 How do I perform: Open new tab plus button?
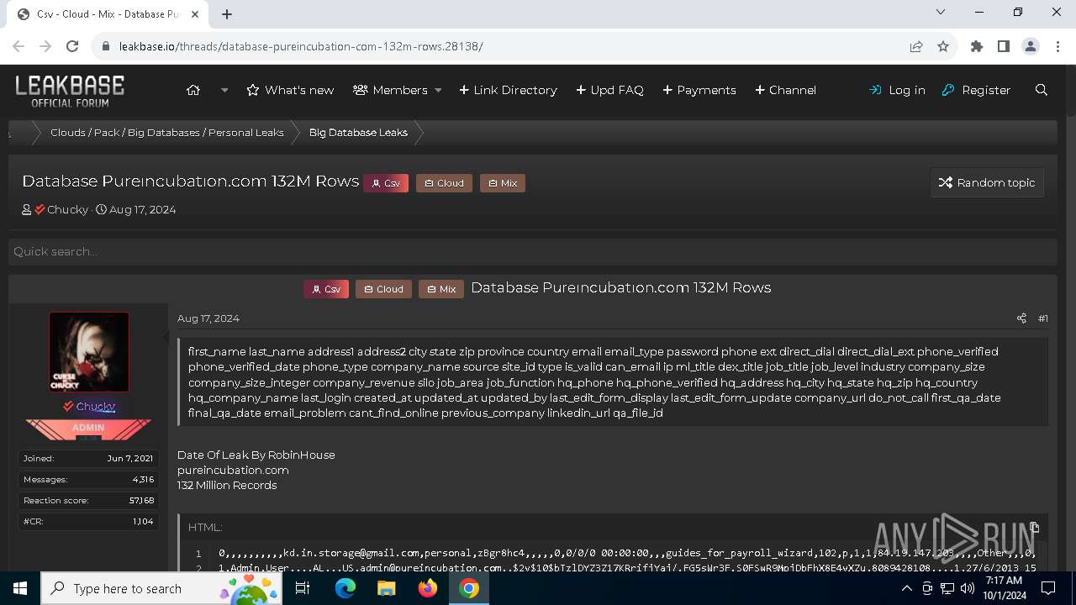(227, 14)
